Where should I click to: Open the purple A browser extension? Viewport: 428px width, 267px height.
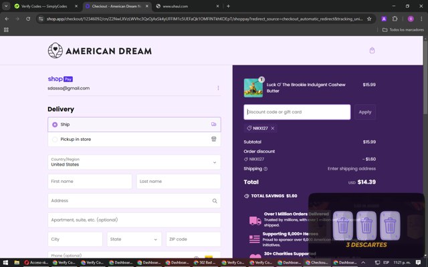[384, 19]
